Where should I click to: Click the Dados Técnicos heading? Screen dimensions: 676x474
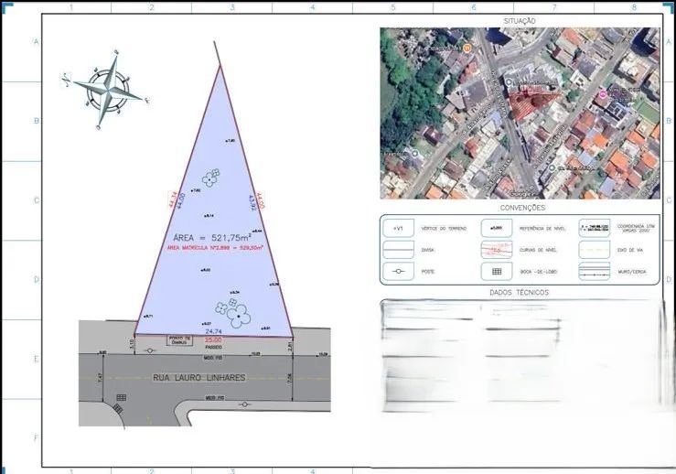pyautogui.click(x=519, y=293)
